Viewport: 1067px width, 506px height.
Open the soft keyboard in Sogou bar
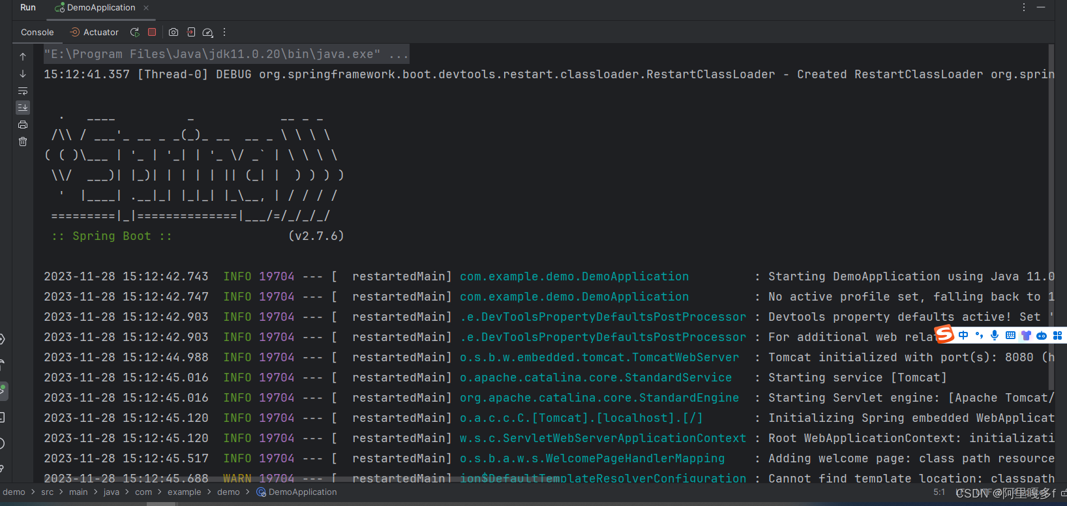(x=1010, y=335)
